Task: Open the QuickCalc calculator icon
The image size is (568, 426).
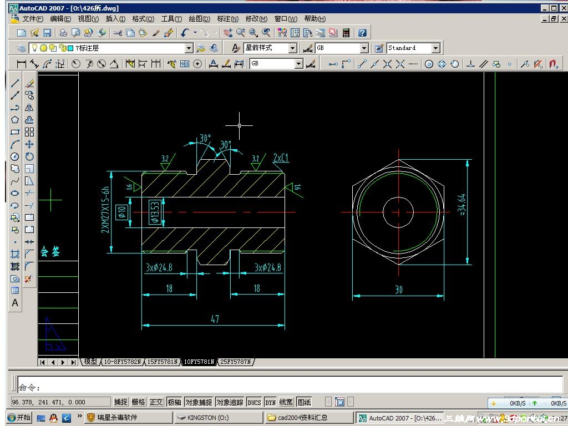Action: [x=346, y=33]
